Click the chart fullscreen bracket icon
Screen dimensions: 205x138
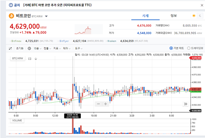point(30,59)
